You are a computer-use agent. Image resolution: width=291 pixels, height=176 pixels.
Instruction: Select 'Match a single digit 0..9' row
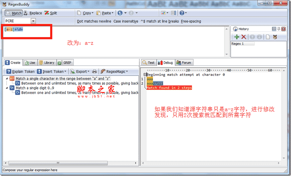pyautogui.click(x=35, y=88)
